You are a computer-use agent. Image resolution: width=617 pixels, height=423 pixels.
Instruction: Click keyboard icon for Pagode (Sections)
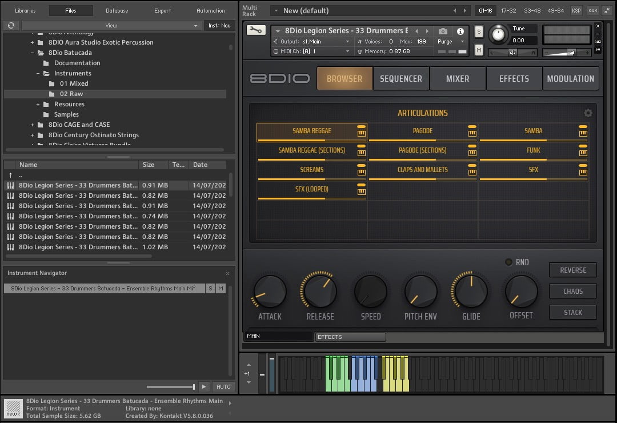click(x=472, y=153)
